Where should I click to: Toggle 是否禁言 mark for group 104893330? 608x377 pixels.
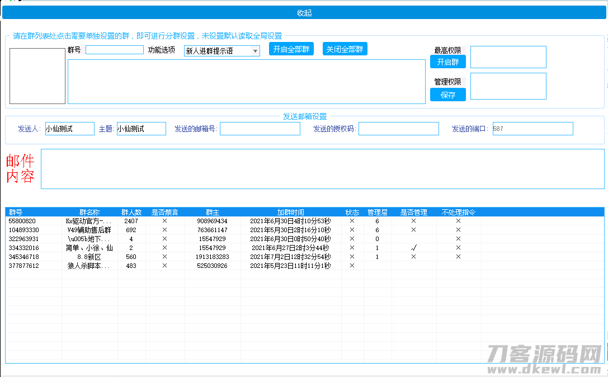coord(165,230)
